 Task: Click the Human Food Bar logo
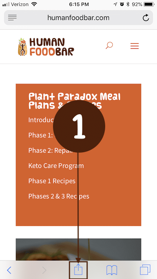(46, 47)
